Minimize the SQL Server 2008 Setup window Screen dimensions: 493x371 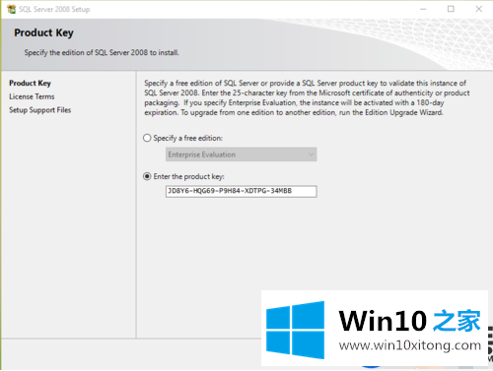(423, 9)
